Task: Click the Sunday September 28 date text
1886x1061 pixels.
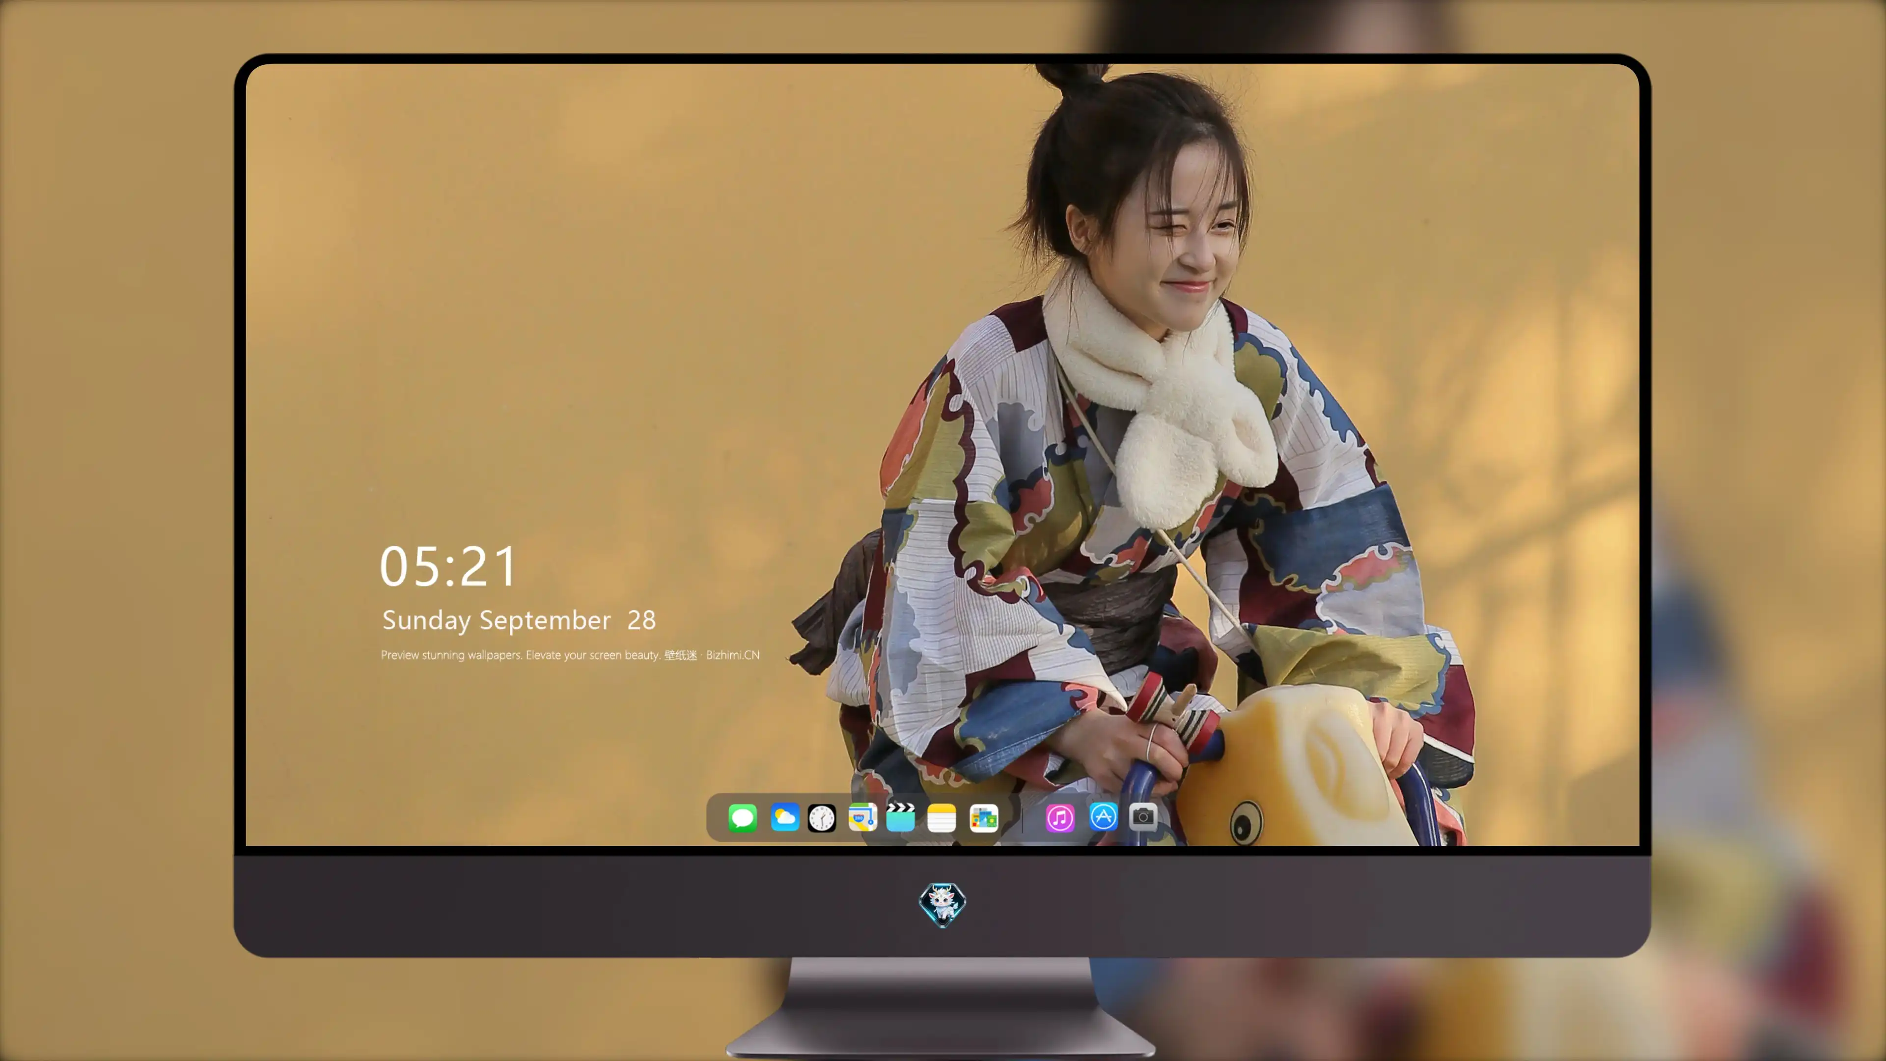Action: click(x=518, y=620)
